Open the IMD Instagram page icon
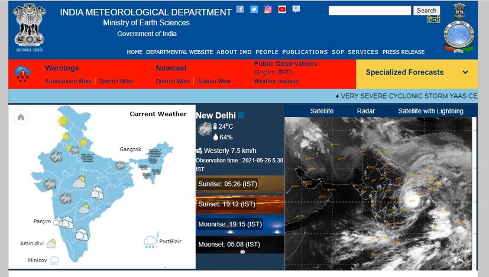Viewport: 489px width, 277px height. click(x=268, y=9)
